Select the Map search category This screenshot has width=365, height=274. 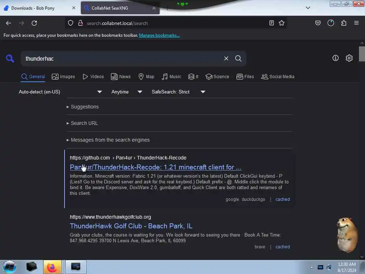click(146, 77)
